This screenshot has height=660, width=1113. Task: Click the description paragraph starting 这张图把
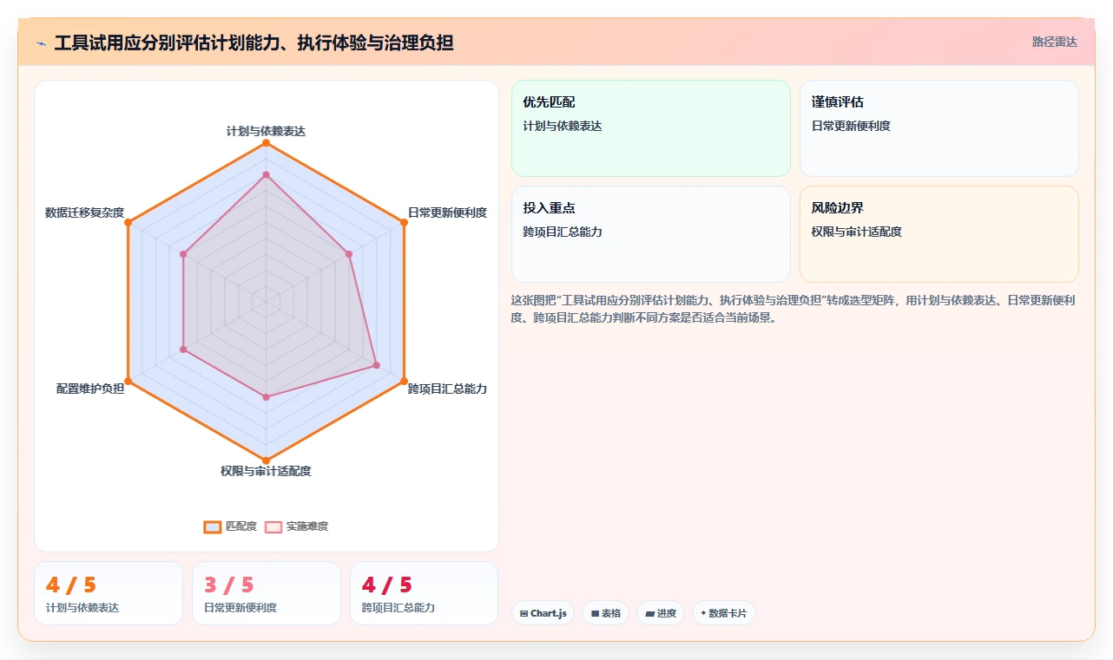794,309
